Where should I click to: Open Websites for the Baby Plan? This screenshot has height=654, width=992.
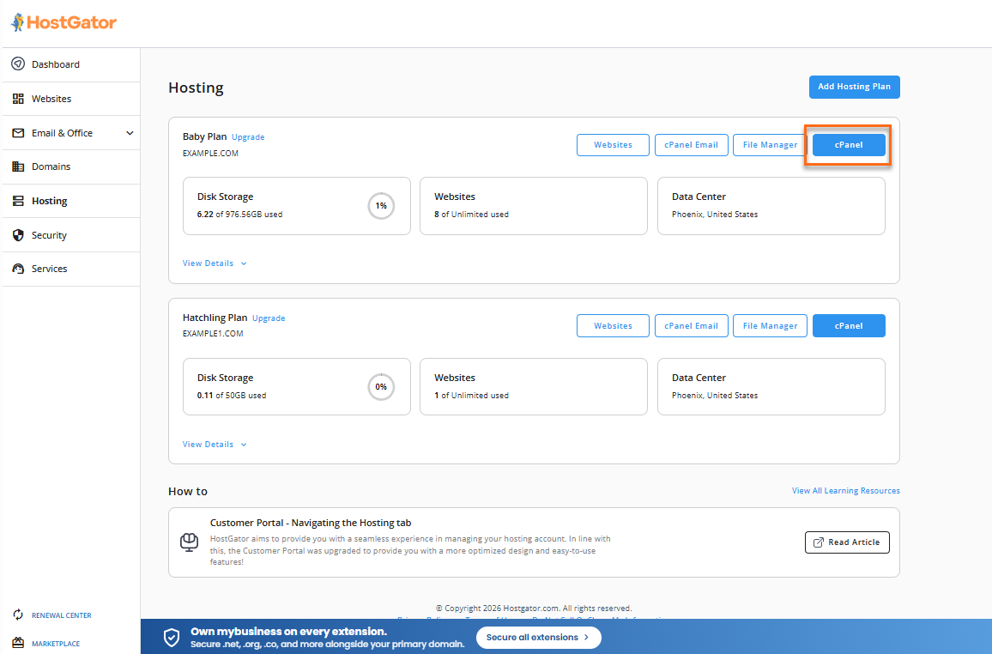tap(613, 145)
